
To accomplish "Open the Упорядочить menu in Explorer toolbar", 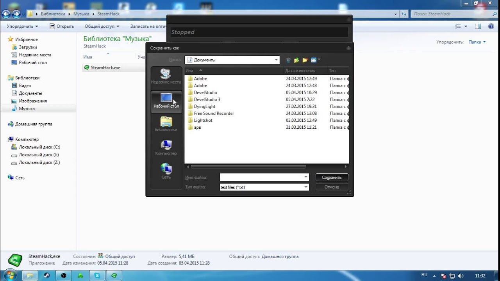I will click(23, 27).
